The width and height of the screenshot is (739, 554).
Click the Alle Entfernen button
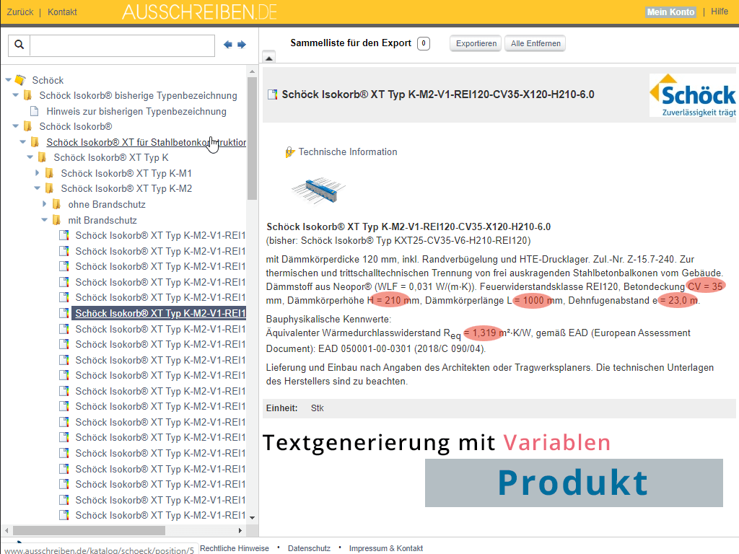(535, 43)
